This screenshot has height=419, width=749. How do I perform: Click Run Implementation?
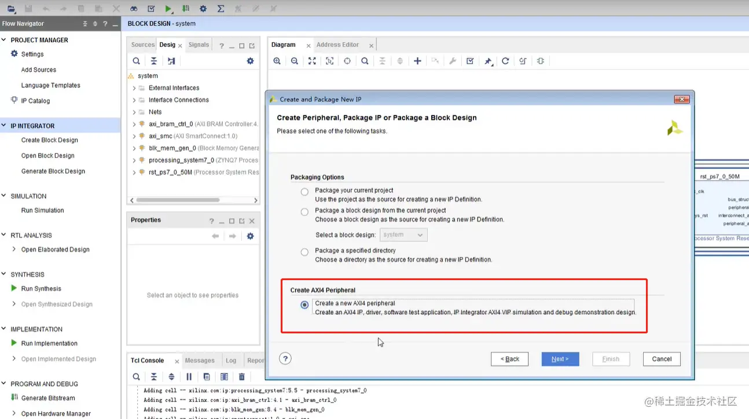[49, 343]
